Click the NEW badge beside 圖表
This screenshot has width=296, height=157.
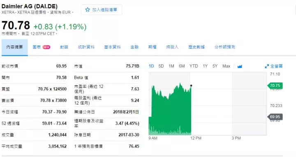(46, 47)
